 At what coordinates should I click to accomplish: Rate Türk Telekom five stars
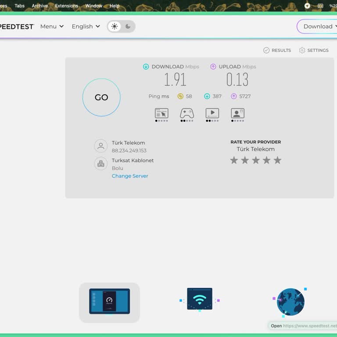[x=277, y=160]
